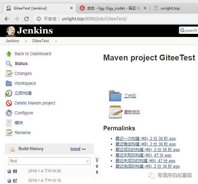Screen dimensions: 198x184
Task: Start build via 立即构建 link
Action: coord(23,93)
